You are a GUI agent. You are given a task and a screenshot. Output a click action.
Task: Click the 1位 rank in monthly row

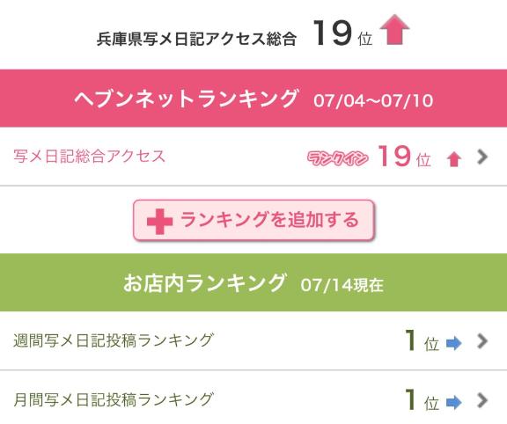[422, 400]
